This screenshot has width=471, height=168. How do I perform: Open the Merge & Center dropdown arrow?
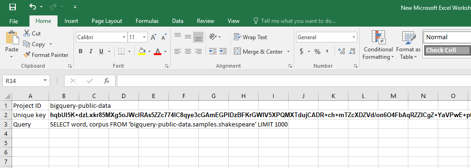tap(289, 51)
